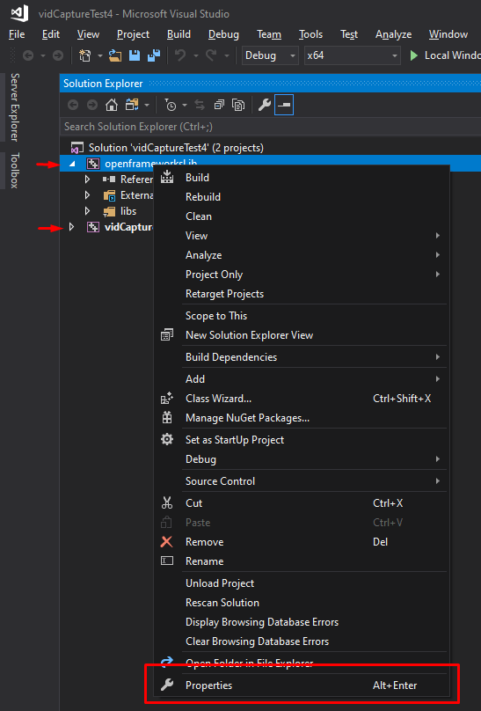481x711 pixels.
Task: Open the Redo history dropdown arrow
Action: point(227,56)
